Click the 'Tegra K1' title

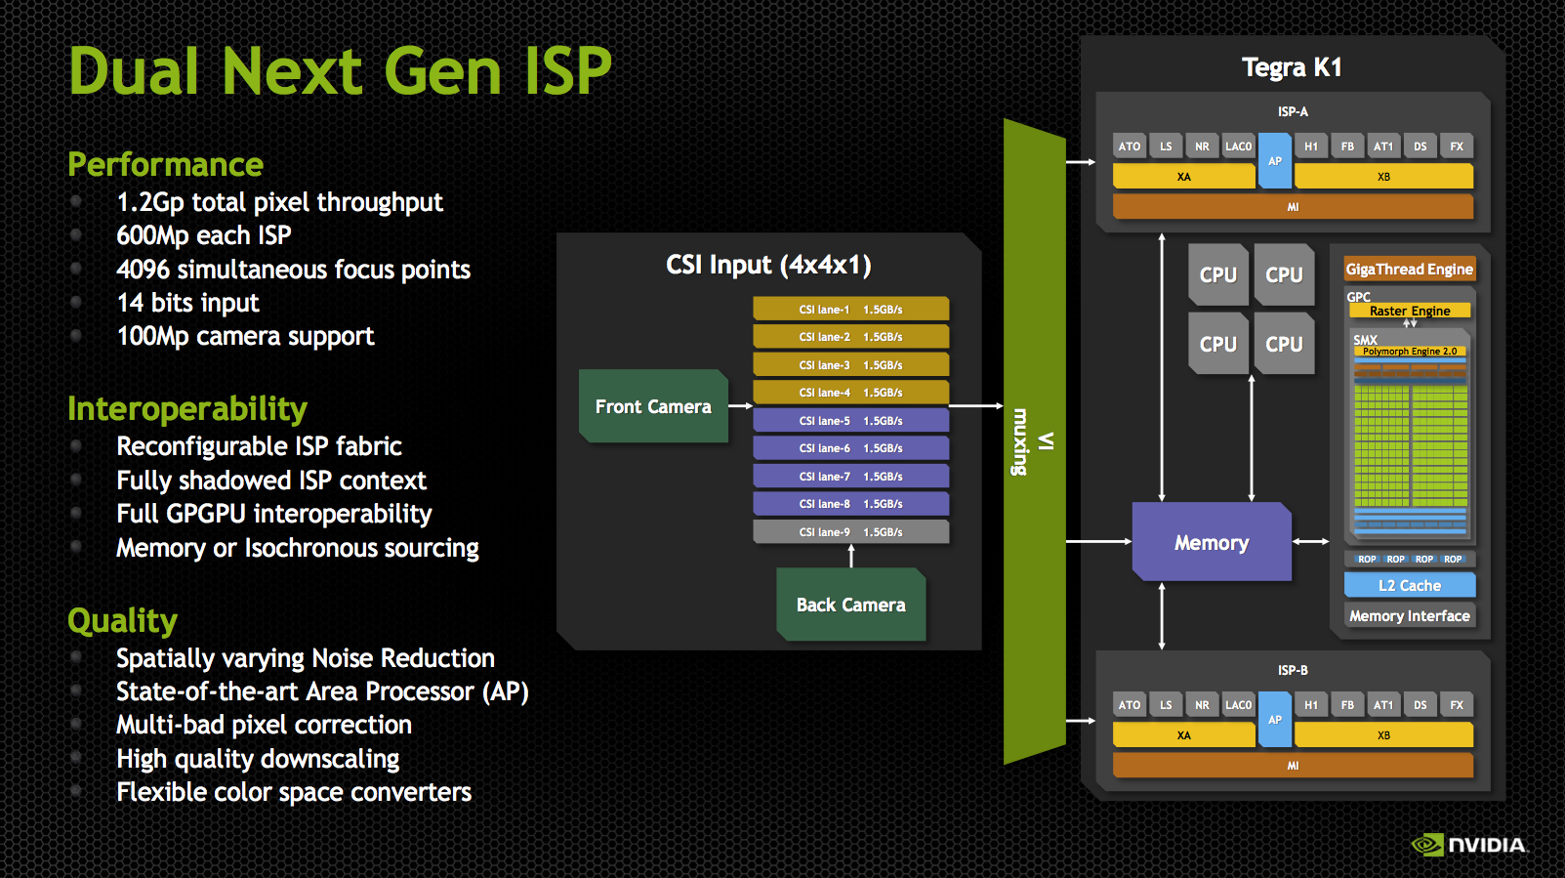tap(1292, 67)
